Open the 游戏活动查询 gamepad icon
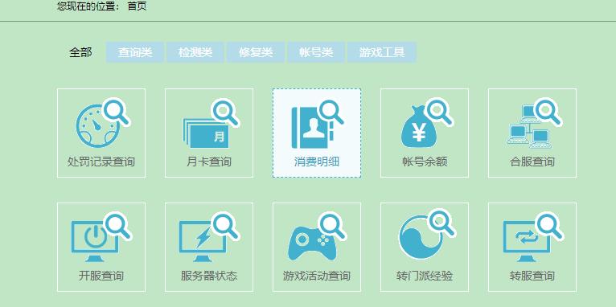Image resolution: width=616 pixels, height=307 pixels. click(x=317, y=237)
